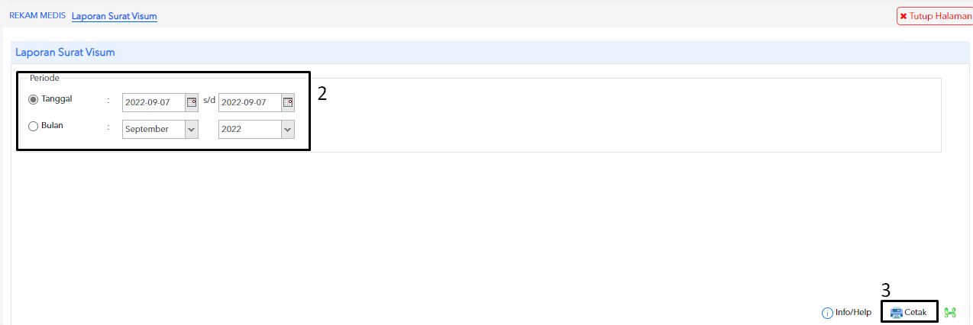The width and height of the screenshot is (973, 325).
Task: Click the arrow of the month combo box
Action: point(191,129)
